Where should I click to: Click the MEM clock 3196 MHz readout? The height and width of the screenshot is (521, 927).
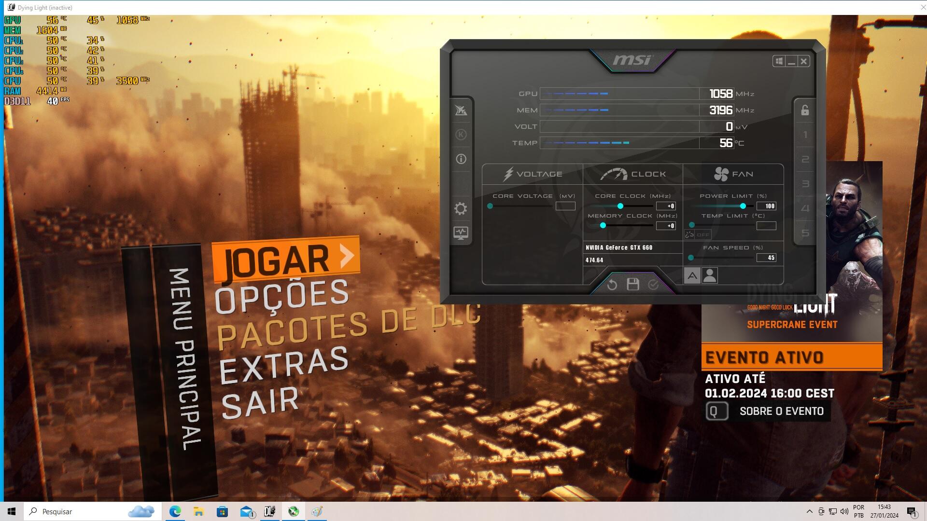tap(721, 110)
